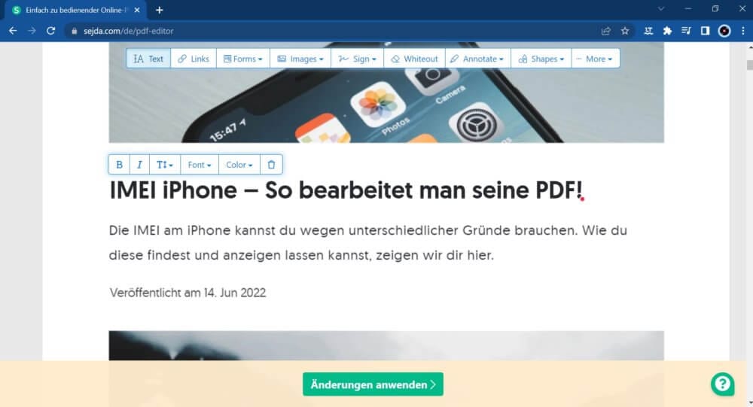Open Chrome three-dot menu

click(743, 31)
